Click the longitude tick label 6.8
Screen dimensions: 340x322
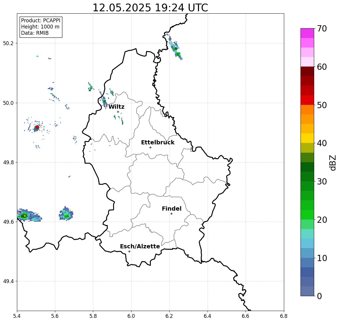[x=284, y=316]
